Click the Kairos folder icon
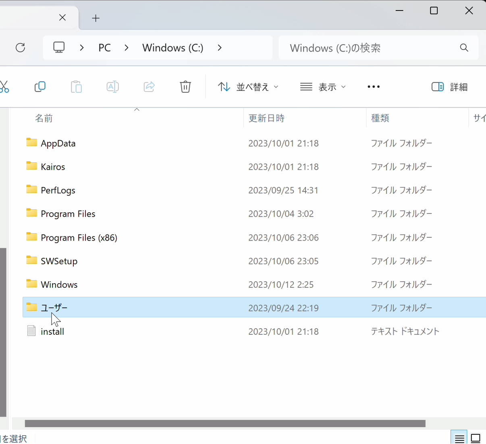This screenshot has width=486, height=444. [31, 166]
